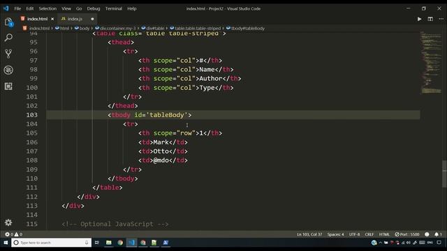Open the notifications bell
The image size is (447, 251).
click(438, 234)
